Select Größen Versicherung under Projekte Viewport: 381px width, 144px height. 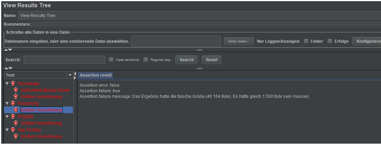41,123
